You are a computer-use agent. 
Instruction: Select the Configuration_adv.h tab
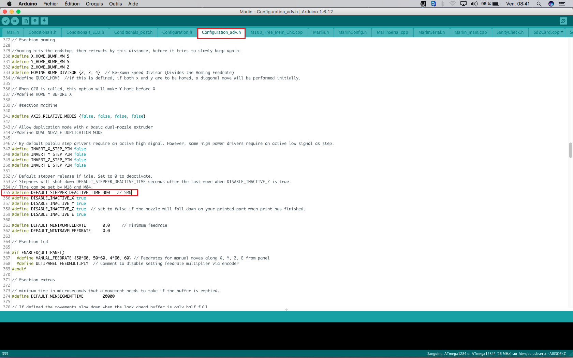(x=221, y=32)
